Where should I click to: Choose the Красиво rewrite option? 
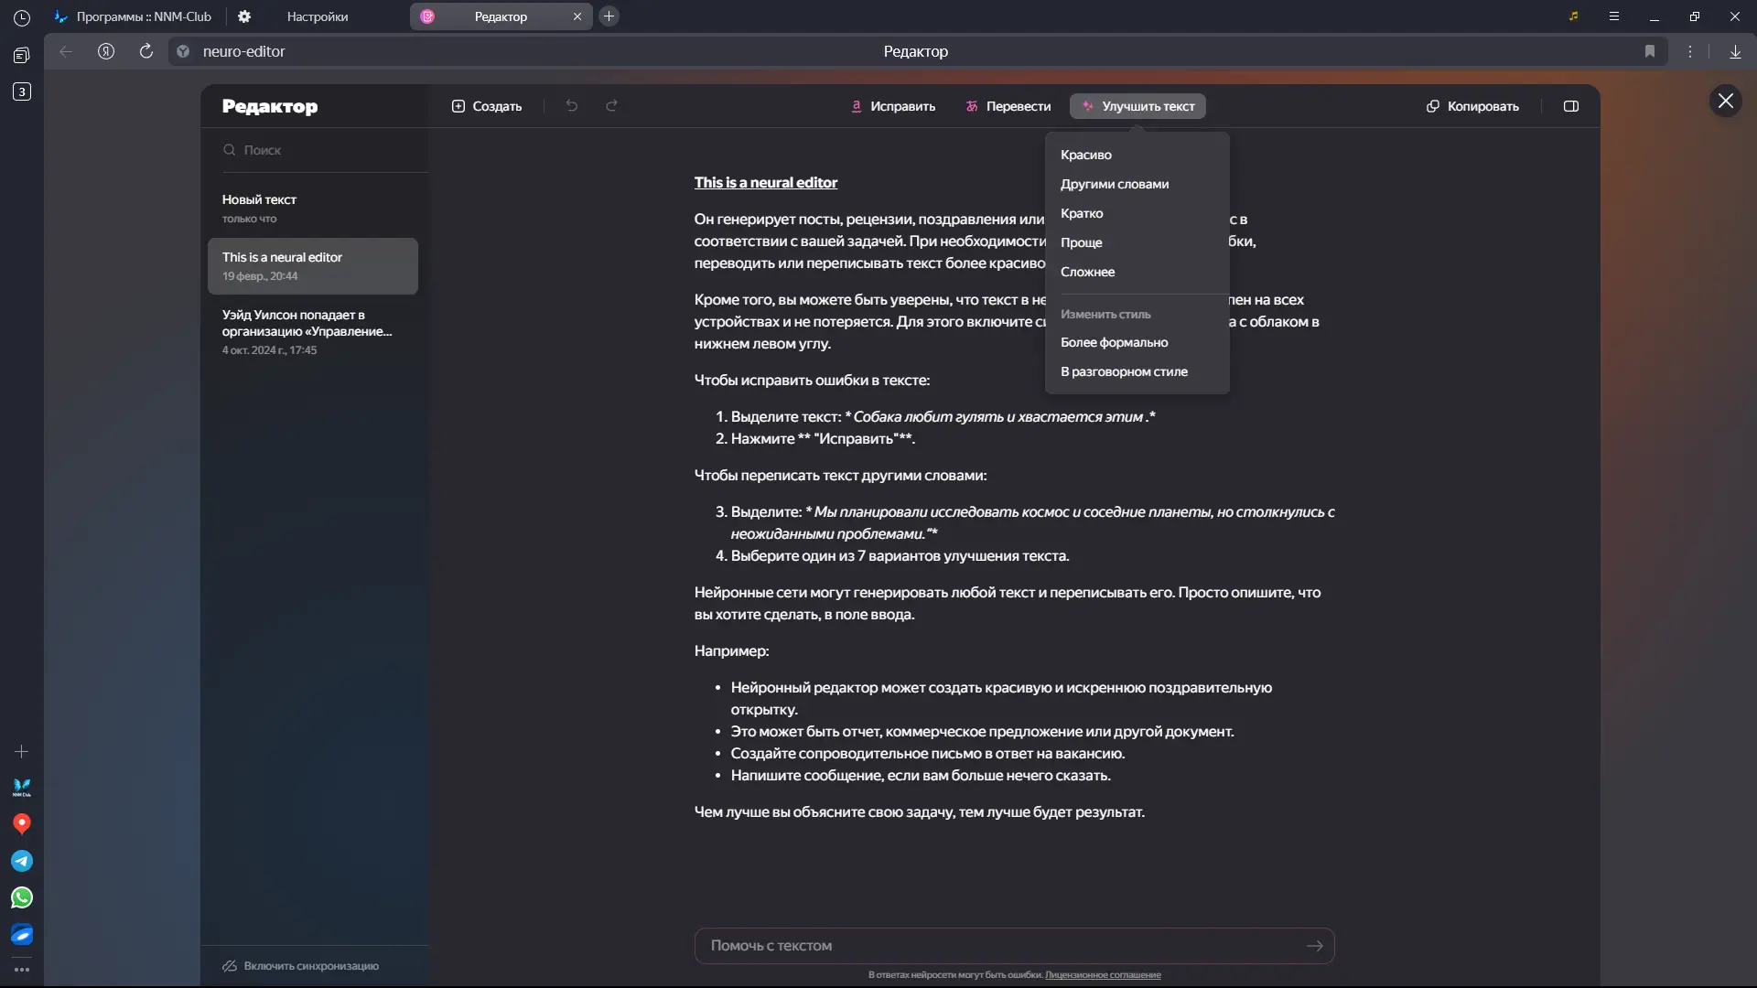click(x=1086, y=155)
